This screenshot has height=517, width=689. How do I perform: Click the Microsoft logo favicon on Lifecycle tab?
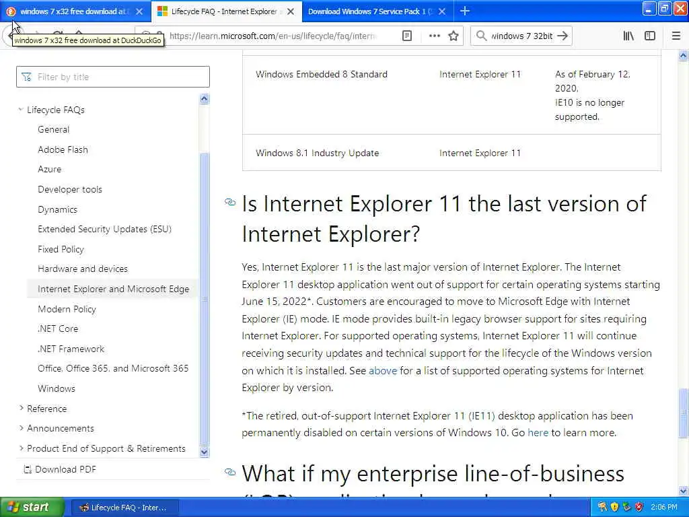click(162, 11)
